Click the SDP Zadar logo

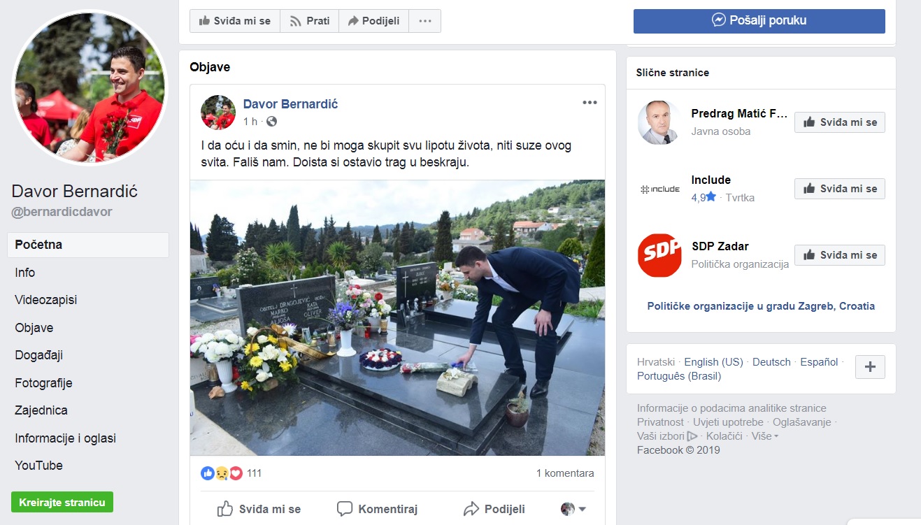pos(659,255)
